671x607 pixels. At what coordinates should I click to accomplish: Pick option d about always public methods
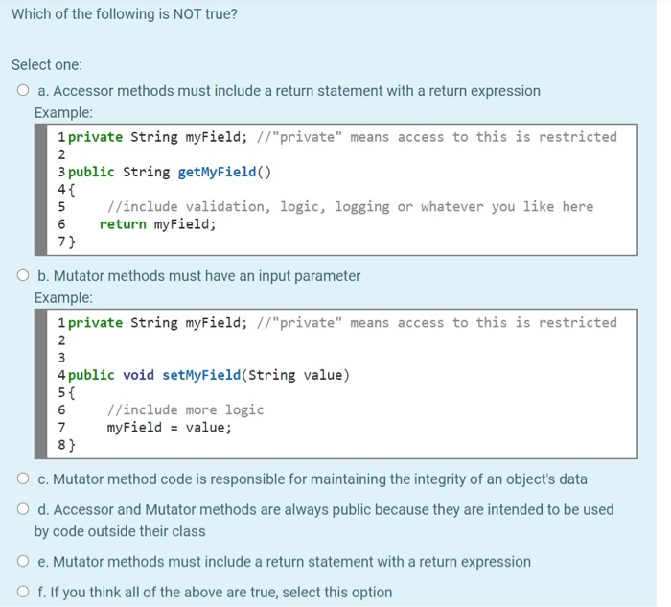(23, 509)
